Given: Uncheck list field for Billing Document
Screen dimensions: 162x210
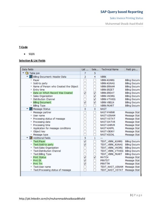Looking at the screenshot, I should point(85,102).
